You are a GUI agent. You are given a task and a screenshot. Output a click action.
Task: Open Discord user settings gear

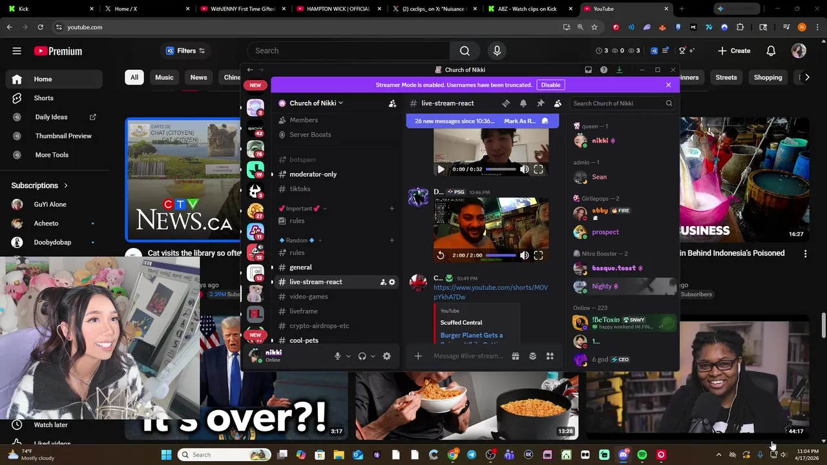point(386,356)
